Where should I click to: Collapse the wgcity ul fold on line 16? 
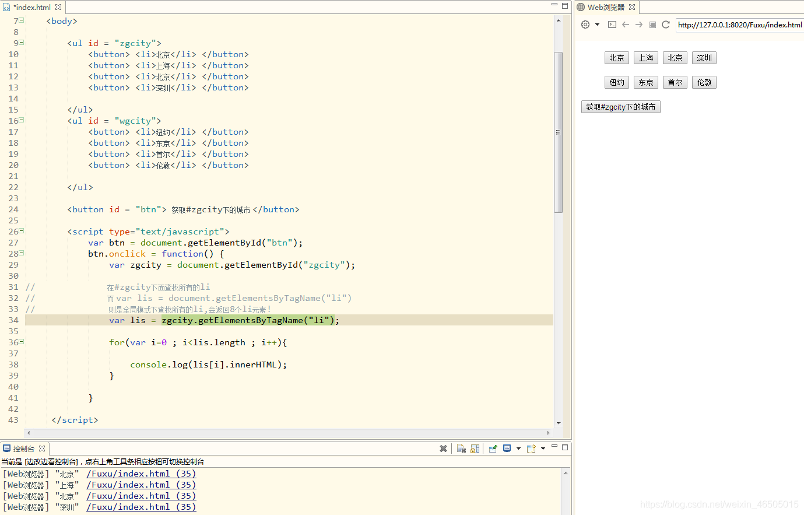pyautogui.click(x=22, y=120)
